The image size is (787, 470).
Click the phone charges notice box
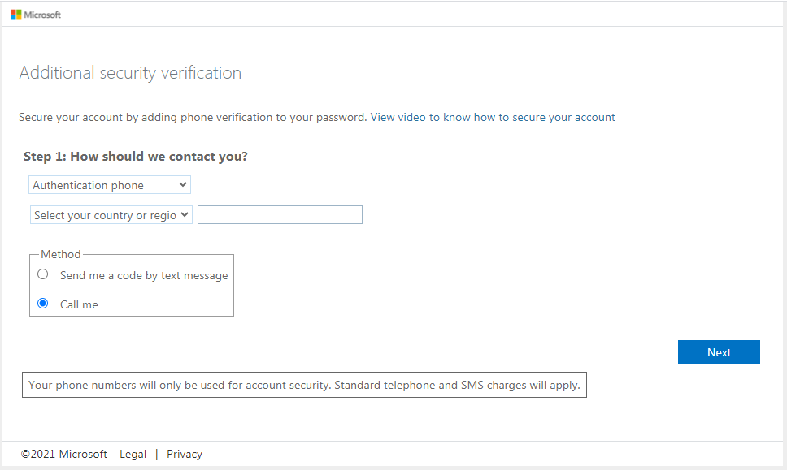(304, 385)
